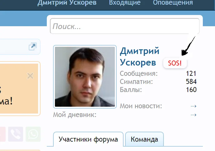Follow the arrow next to Мои новости

point(193,106)
